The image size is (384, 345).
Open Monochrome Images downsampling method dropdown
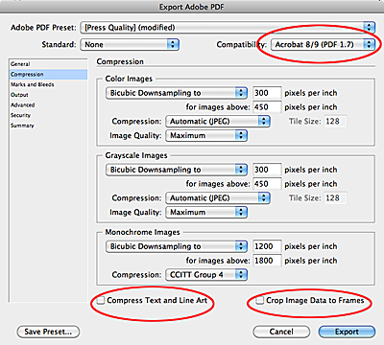[177, 246]
